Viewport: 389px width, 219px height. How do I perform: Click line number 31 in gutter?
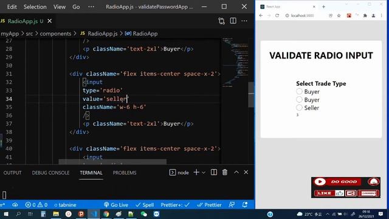9,74
